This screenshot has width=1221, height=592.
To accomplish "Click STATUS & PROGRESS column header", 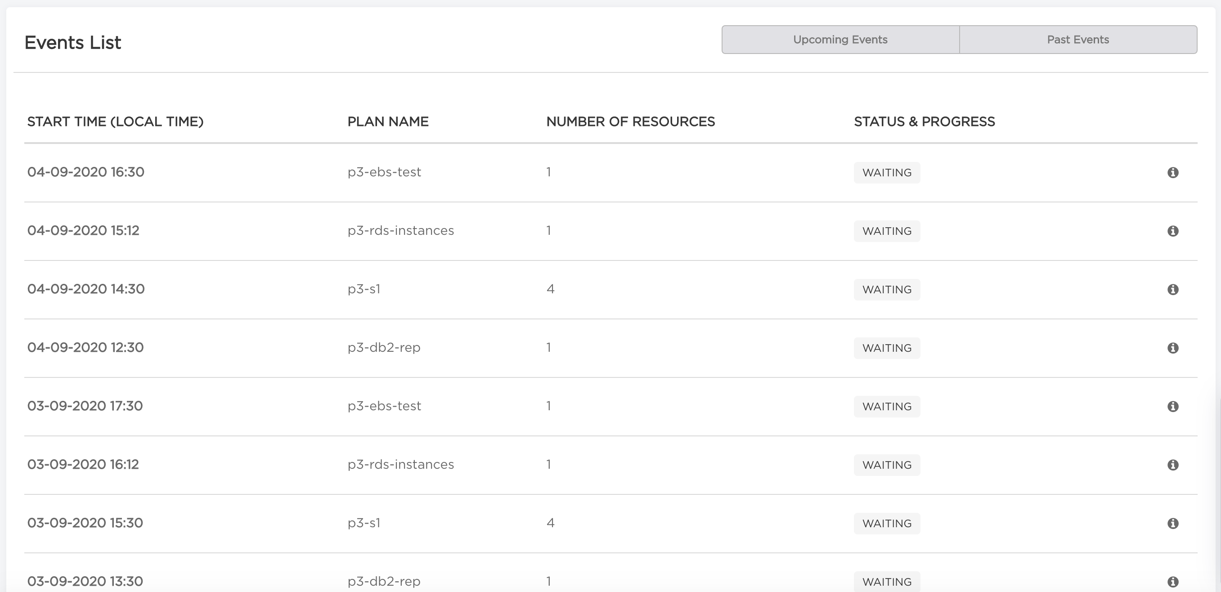I will tap(924, 122).
